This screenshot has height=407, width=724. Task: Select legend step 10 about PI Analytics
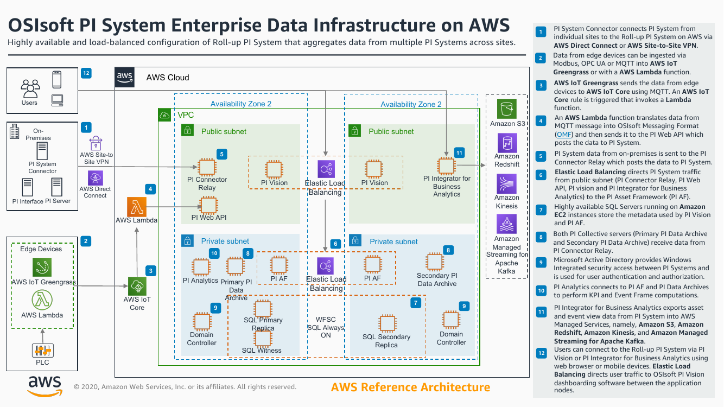point(631,291)
